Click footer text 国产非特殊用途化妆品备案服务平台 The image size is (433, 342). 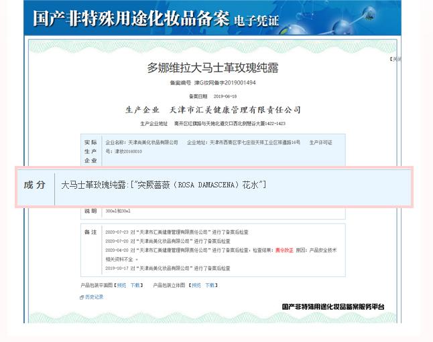pyautogui.click(x=333, y=307)
